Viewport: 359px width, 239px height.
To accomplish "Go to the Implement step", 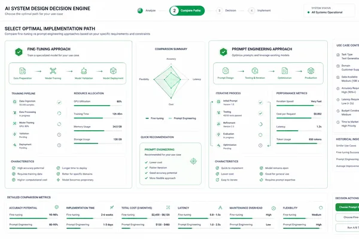I will [x=260, y=11].
